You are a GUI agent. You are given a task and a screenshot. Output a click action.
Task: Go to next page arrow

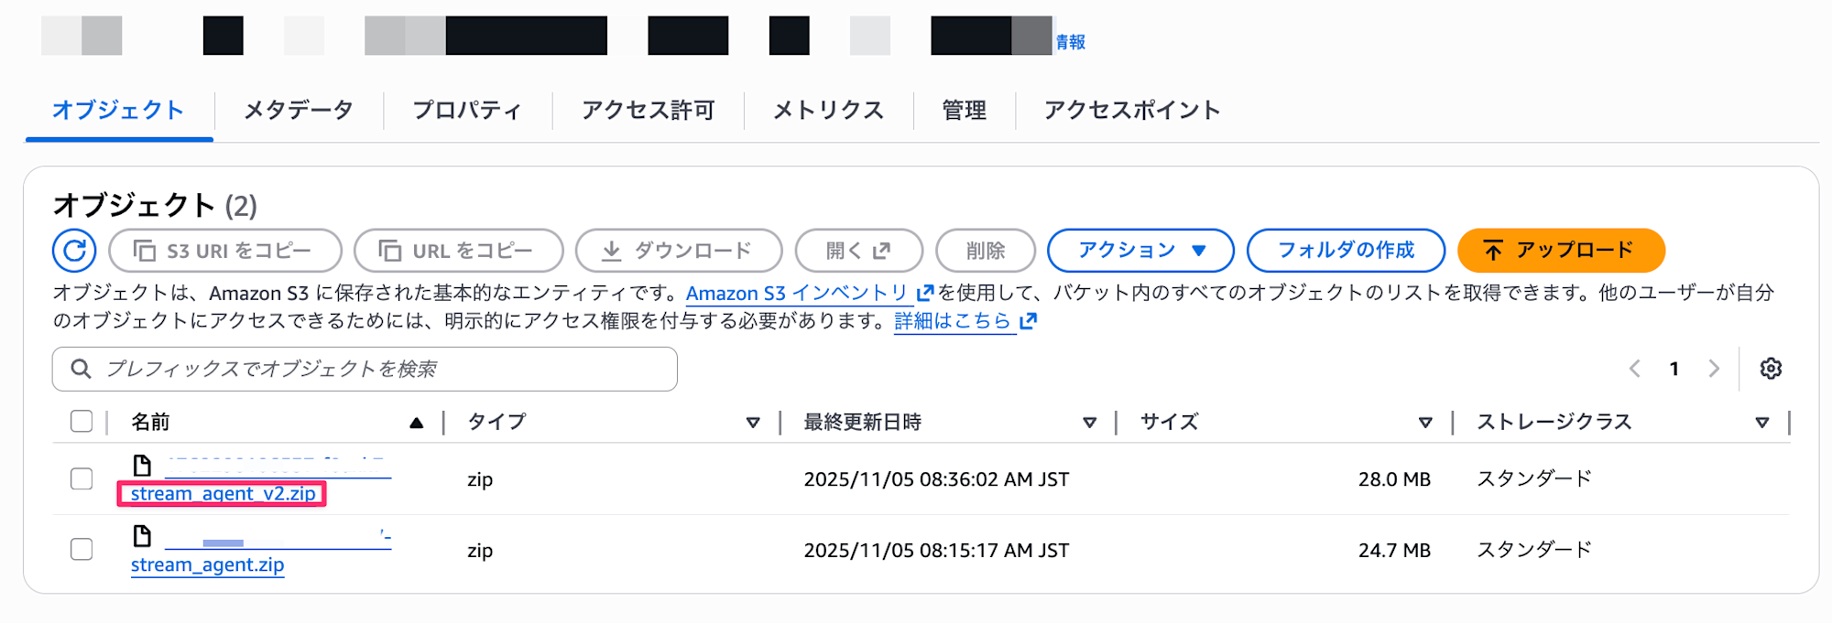click(1714, 369)
